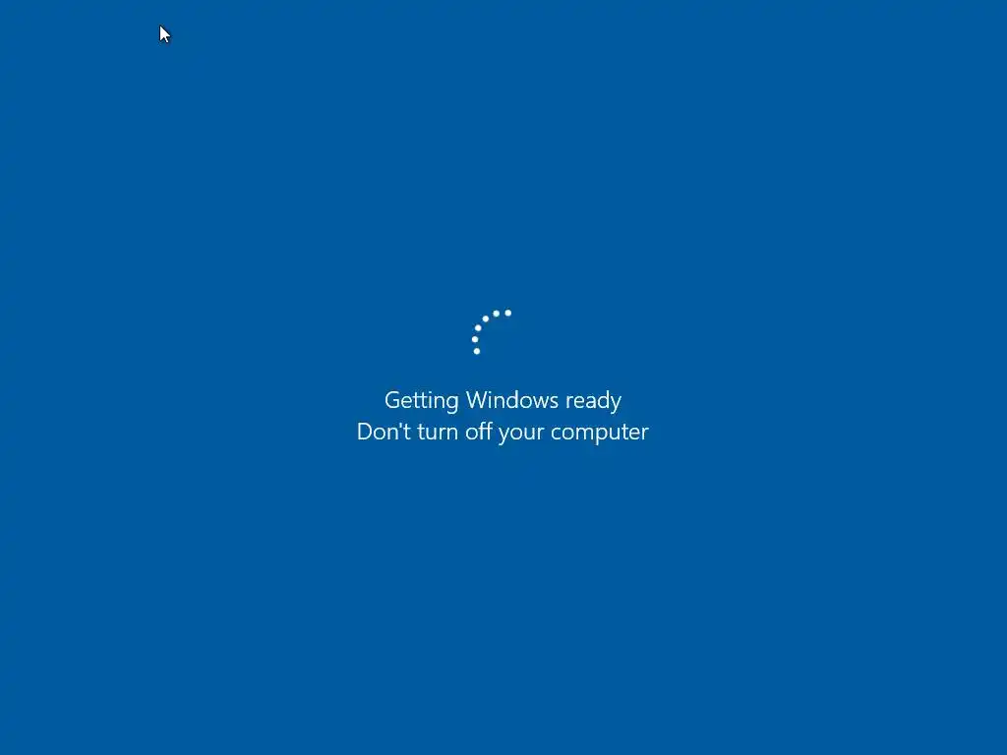Click the letter y ending "ready"

pyautogui.click(x=616, y=404)
